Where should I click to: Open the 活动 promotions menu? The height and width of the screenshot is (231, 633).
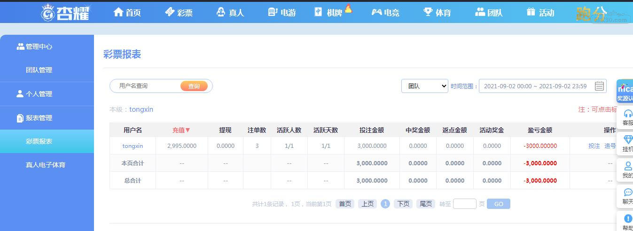(540, 13)
